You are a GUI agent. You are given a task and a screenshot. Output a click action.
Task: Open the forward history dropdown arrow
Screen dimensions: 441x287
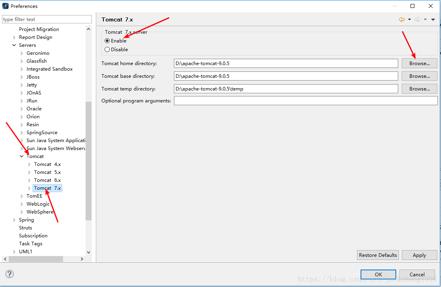click(425, 19)
